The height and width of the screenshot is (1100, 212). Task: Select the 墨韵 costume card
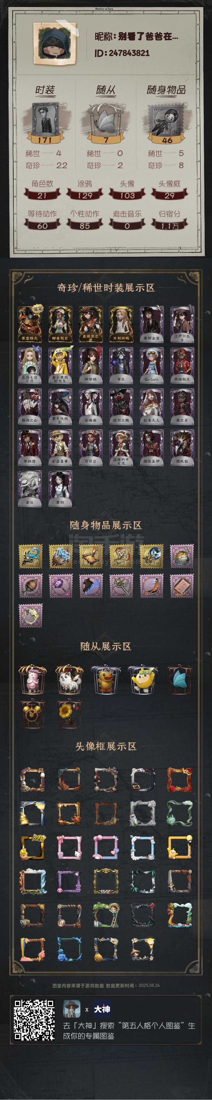(60, 488)
